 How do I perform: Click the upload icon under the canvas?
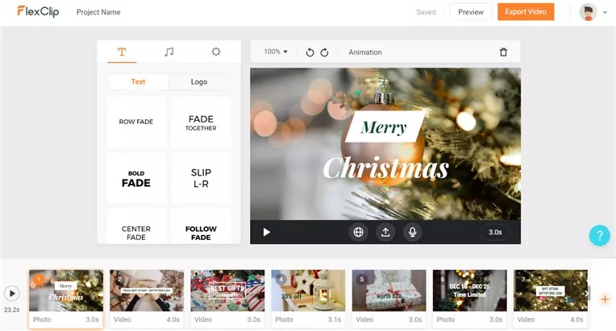coord(385,232)
